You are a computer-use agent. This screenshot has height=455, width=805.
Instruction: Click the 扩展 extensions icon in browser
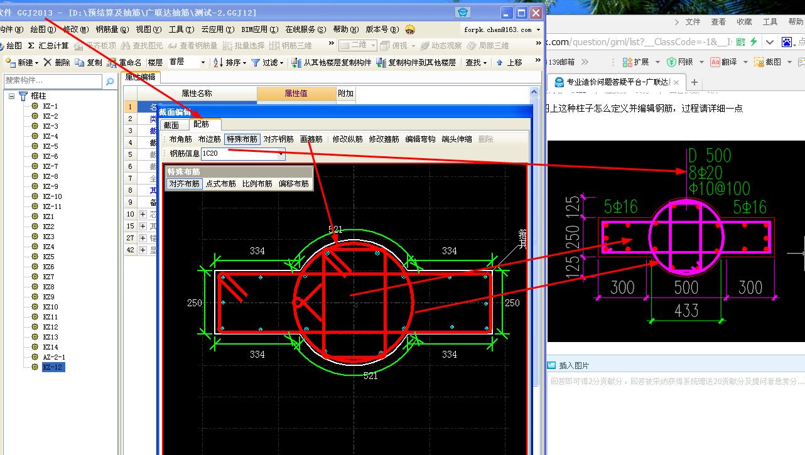(627, 62)
